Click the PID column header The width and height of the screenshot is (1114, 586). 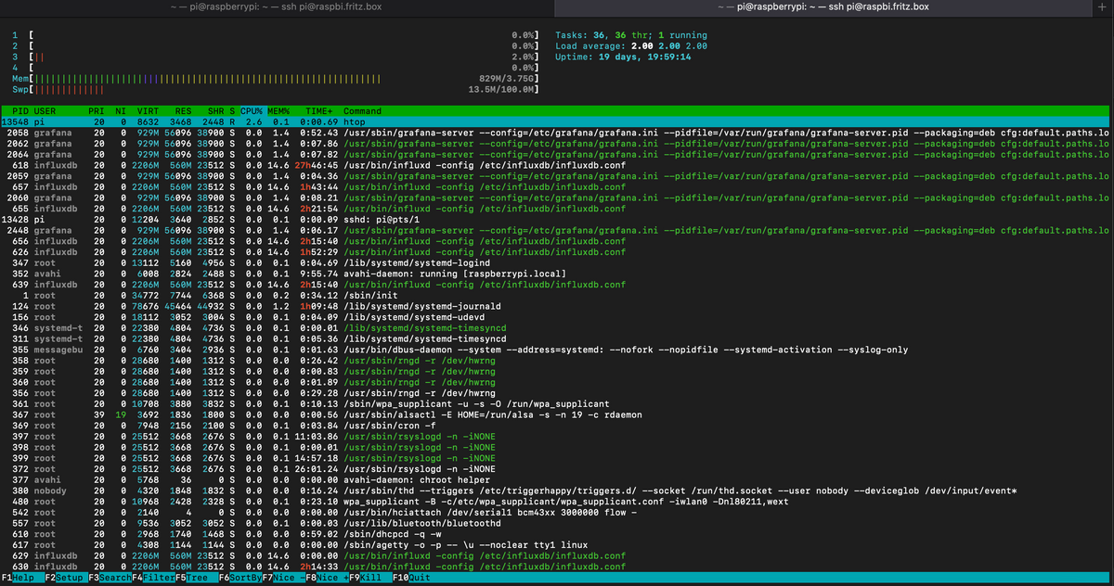(20, 110)
